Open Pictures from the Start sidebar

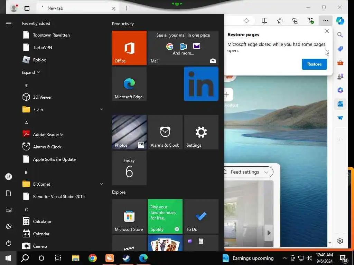[x=9, y=210]
